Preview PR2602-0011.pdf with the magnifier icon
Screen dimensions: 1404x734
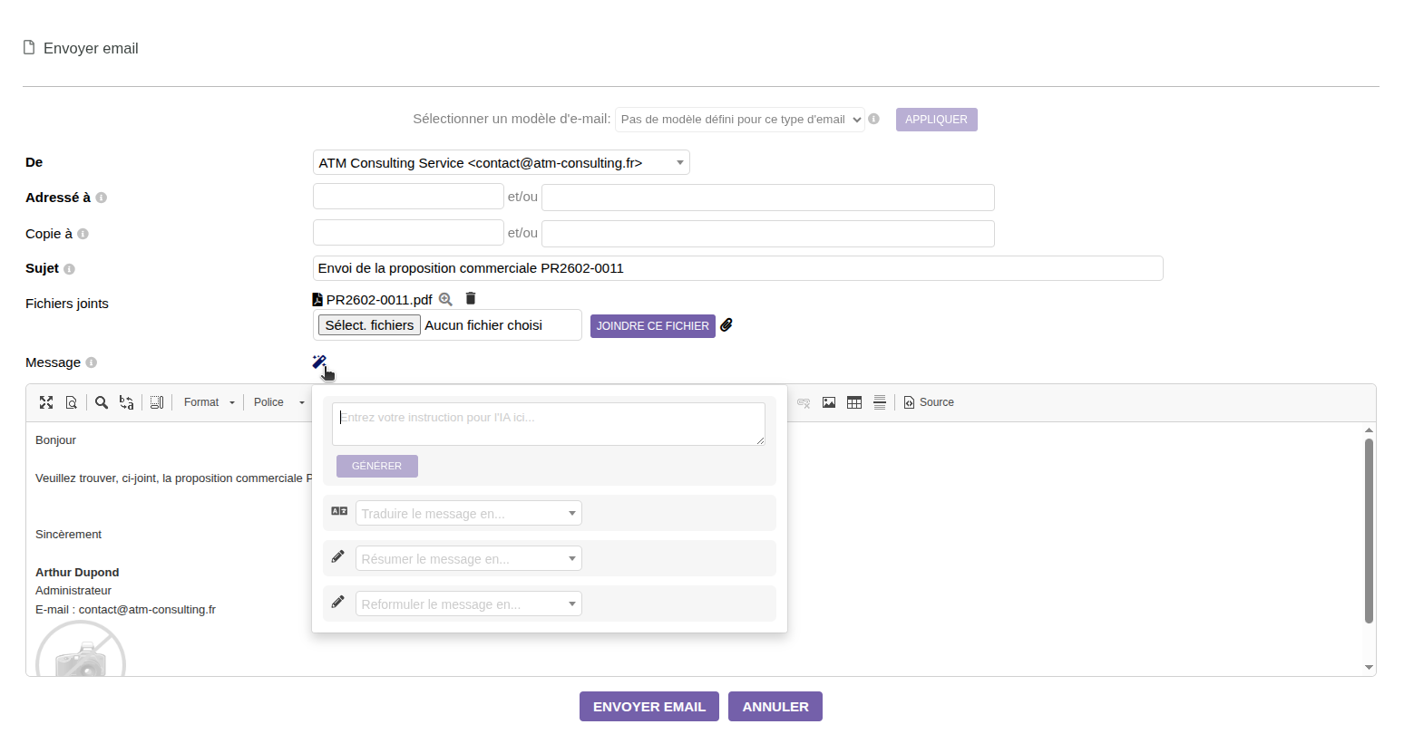pyautogui.click(x=445, y=299)
